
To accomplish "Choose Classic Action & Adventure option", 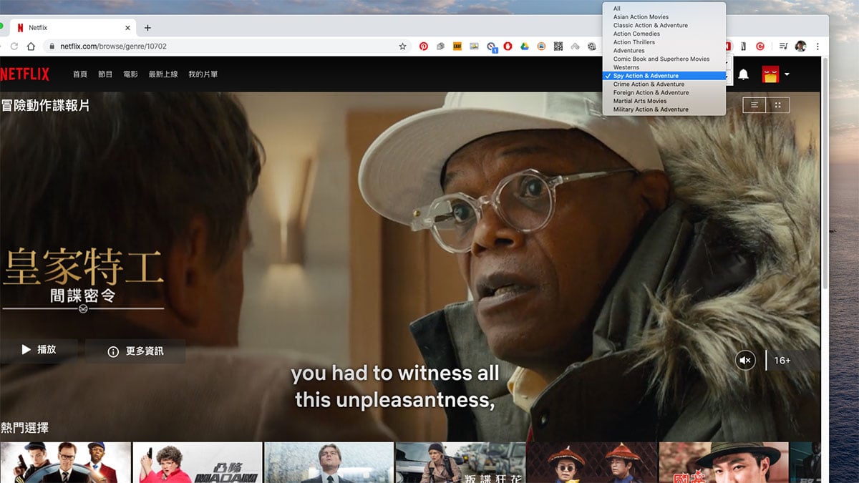I will pyautogui.click(x=664, y=26).
